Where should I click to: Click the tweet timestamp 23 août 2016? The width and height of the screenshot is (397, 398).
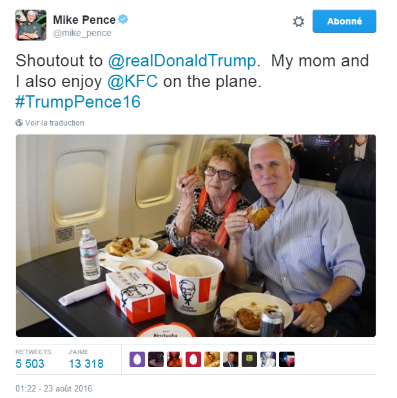[x=54, y=388]
